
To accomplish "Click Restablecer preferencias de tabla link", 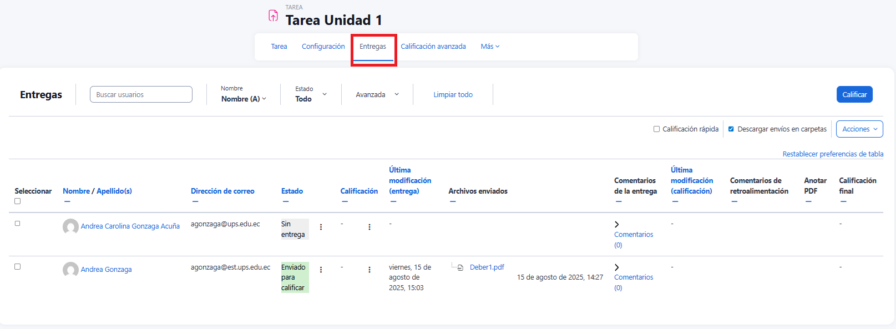I will 832,154.
